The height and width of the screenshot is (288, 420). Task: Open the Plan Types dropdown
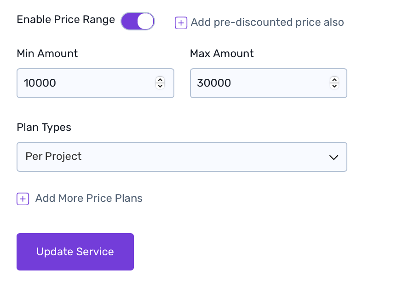click(182, 157)
